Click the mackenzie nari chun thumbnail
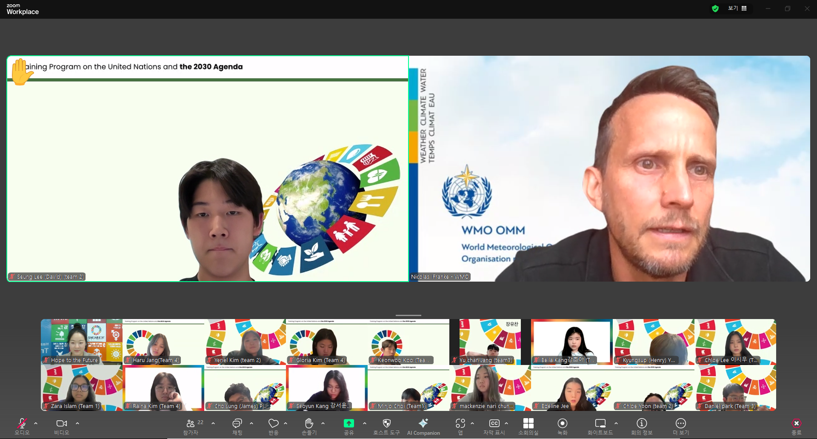The width and height of the screenshot is (817, 439). (x=490, y=388)
